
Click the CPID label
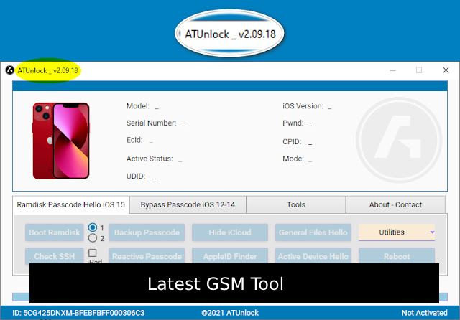coord(292,141)
